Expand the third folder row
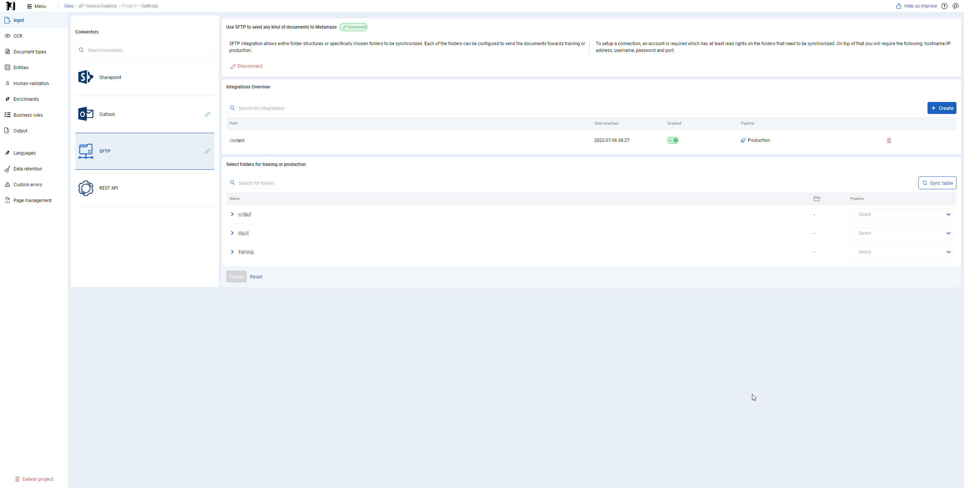This screenshot has width=964, height=488. click(232, 252)
